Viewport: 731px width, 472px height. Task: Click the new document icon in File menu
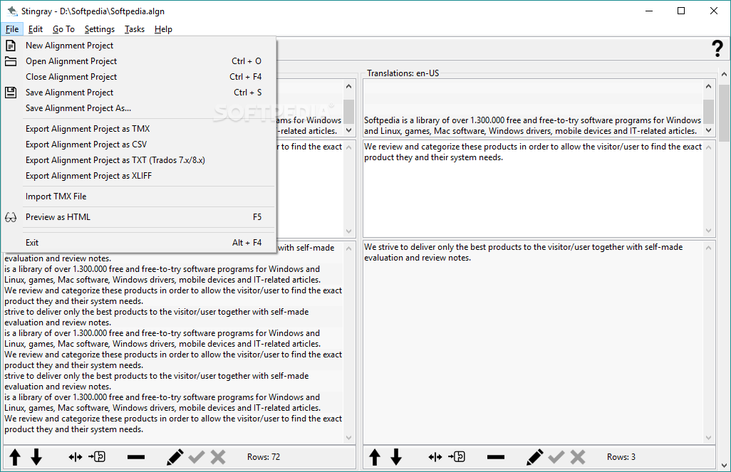(11, 46)
